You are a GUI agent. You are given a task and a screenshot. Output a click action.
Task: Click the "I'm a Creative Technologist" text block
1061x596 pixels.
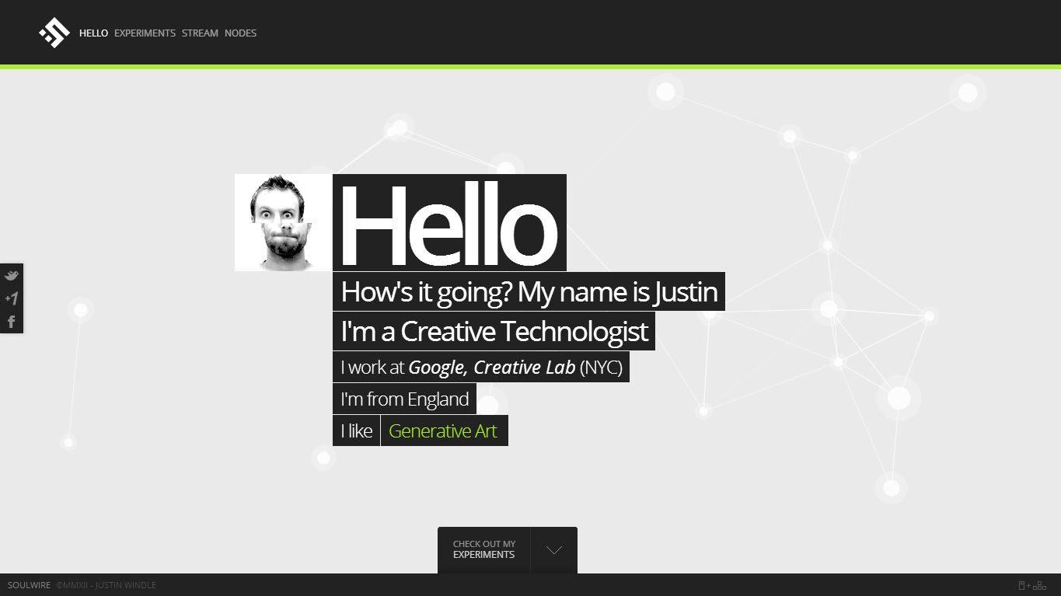(493, 332)
